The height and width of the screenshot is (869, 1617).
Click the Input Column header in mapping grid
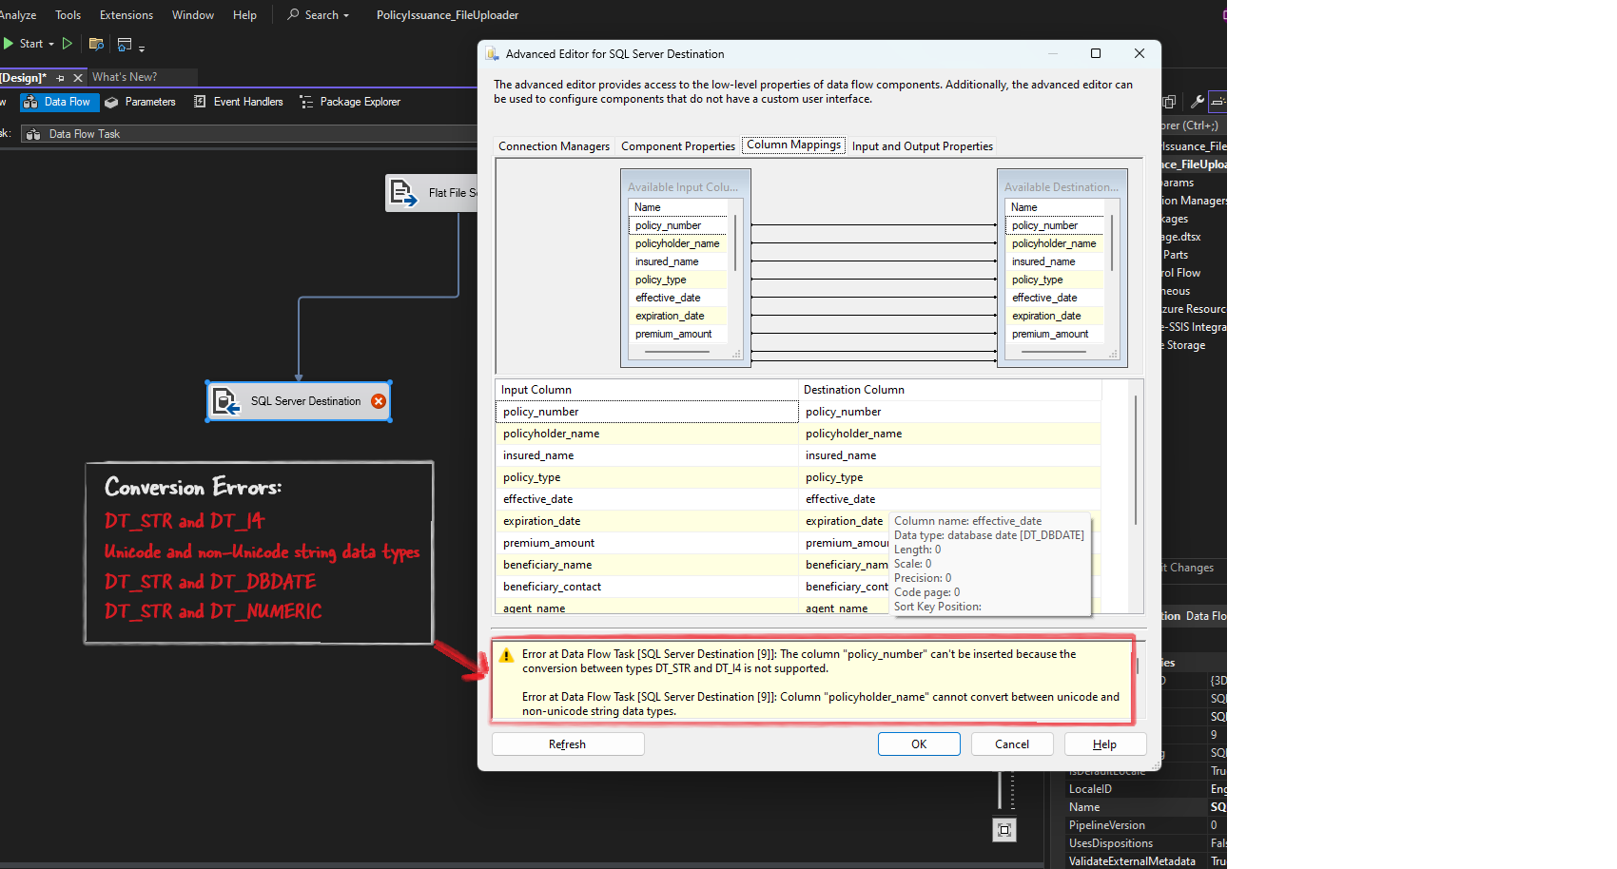point(647,390)
